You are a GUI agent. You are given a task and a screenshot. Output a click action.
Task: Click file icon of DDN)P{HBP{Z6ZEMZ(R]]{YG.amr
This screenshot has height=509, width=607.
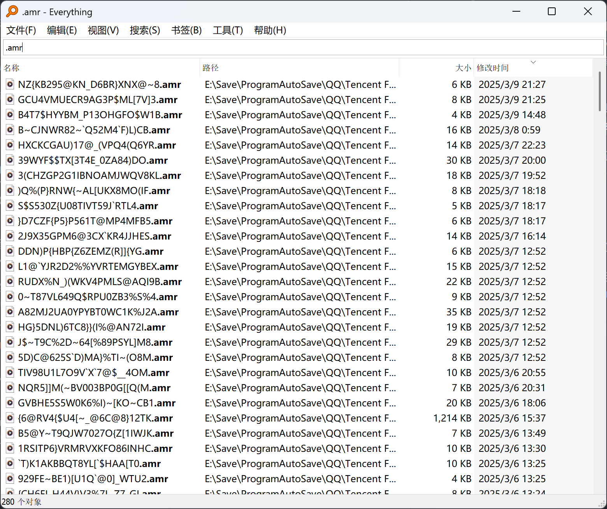click(x=10, y=251)
